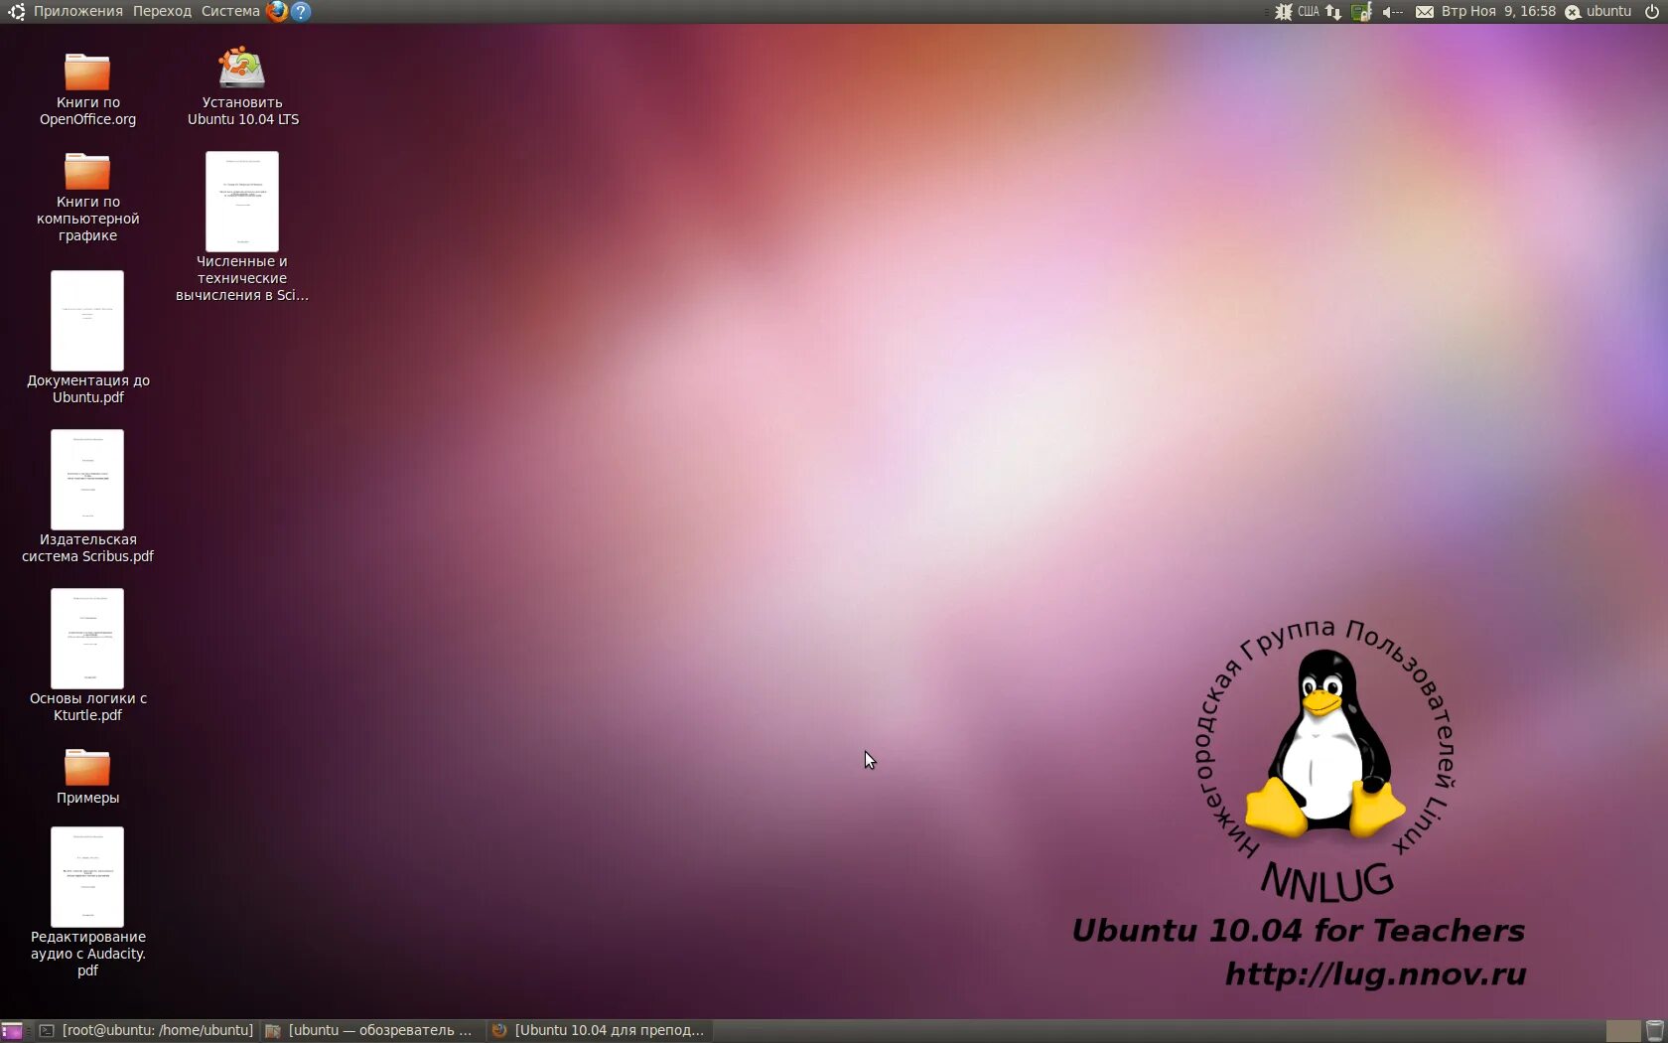Open the clock showing Втр Ноя 9, 16:58
Screen dimensions: 1668x1043
tap(1498, 11)
